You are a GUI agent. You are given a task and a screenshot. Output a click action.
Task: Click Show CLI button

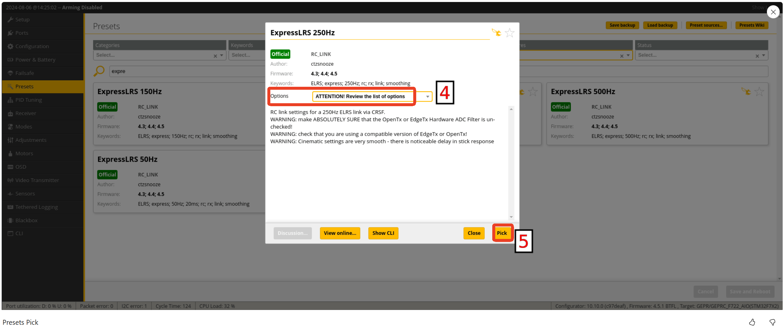[x=383, y=233]
